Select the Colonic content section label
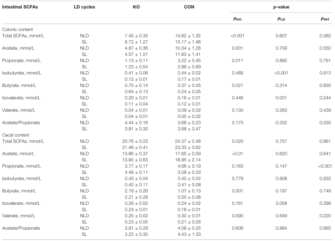This screenshot has width=335, height=241. (17, 29)
